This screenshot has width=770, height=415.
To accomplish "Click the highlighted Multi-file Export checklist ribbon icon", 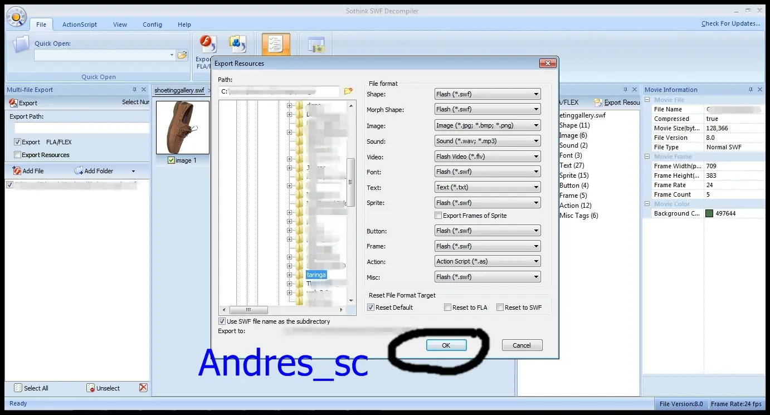I will (x=276, y=45).
